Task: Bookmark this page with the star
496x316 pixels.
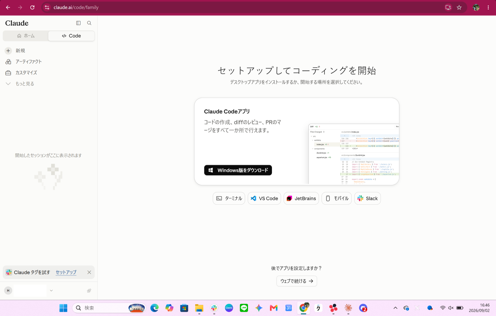Action: (459, 7)
